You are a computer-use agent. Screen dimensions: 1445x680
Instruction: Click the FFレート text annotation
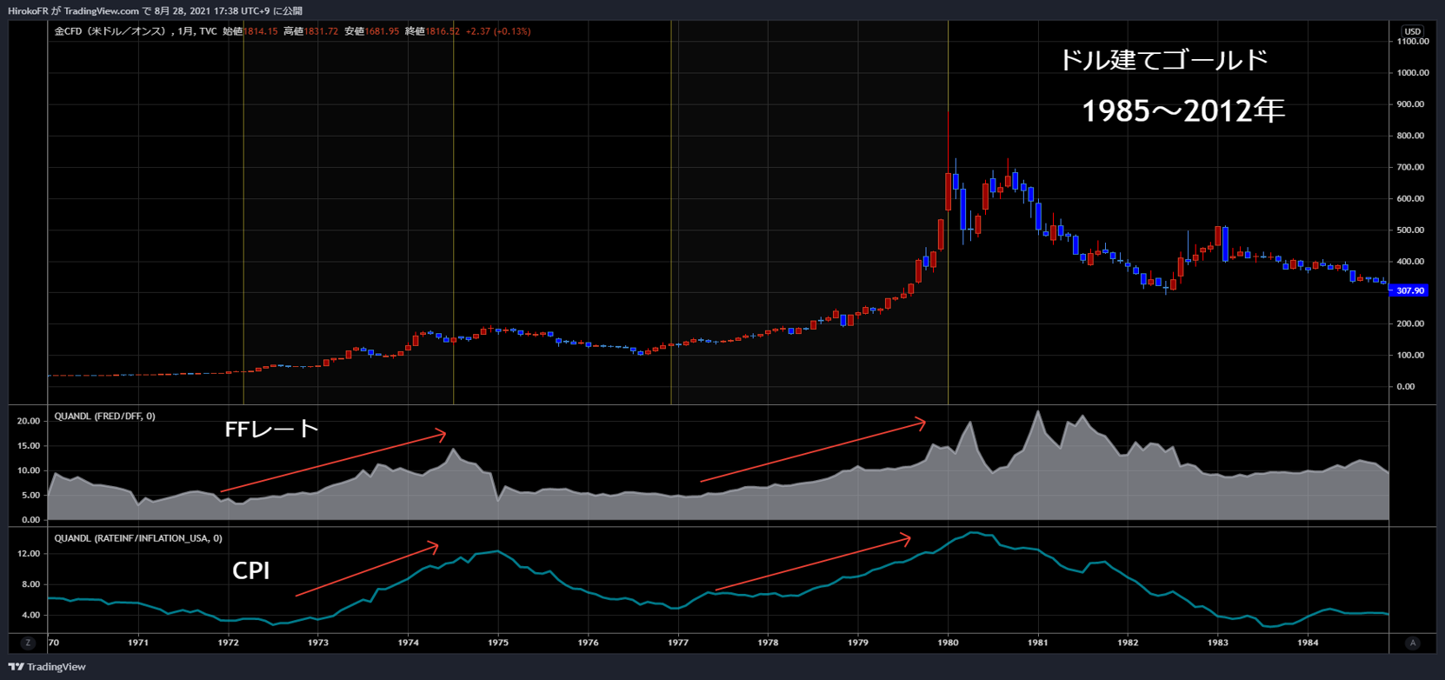271,429
